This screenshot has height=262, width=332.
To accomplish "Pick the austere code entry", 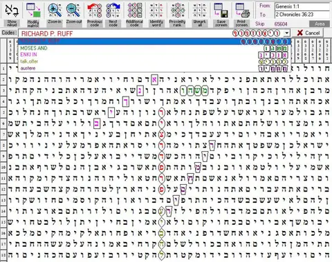I will [154, 68].
